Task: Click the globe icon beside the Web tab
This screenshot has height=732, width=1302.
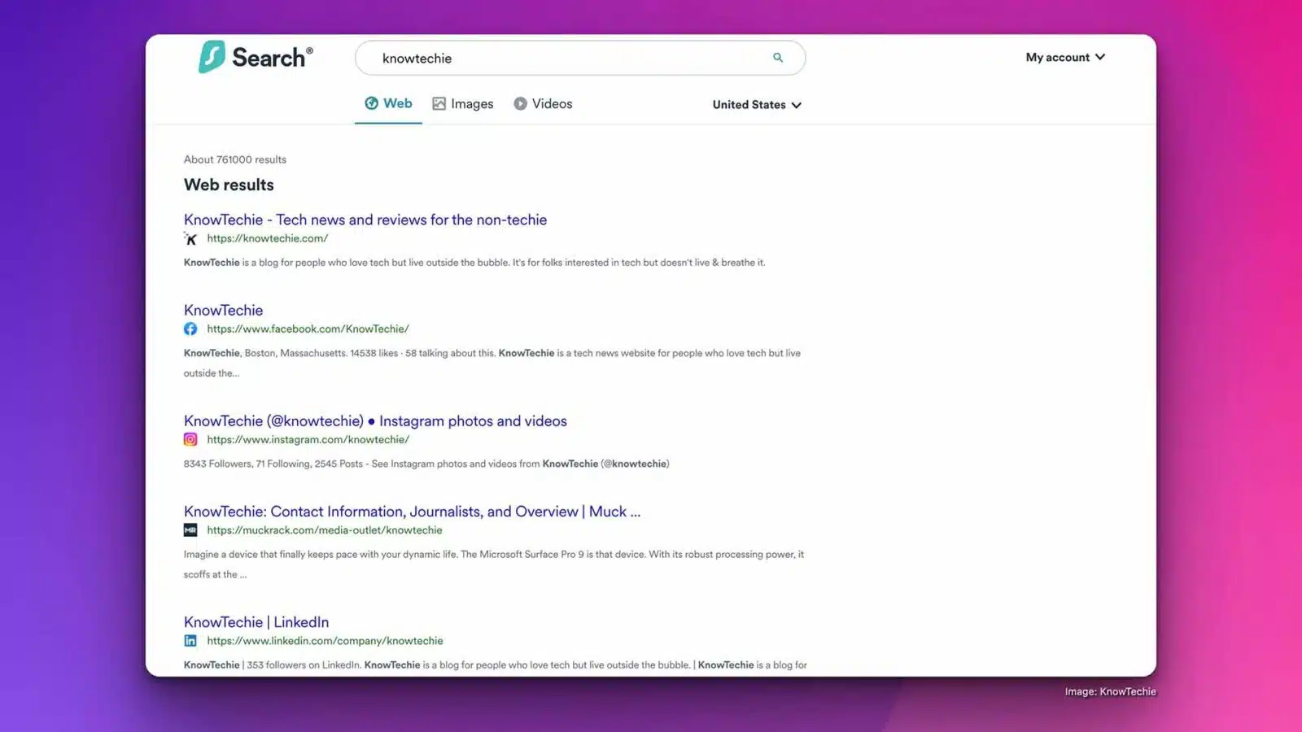Action: 370,103
